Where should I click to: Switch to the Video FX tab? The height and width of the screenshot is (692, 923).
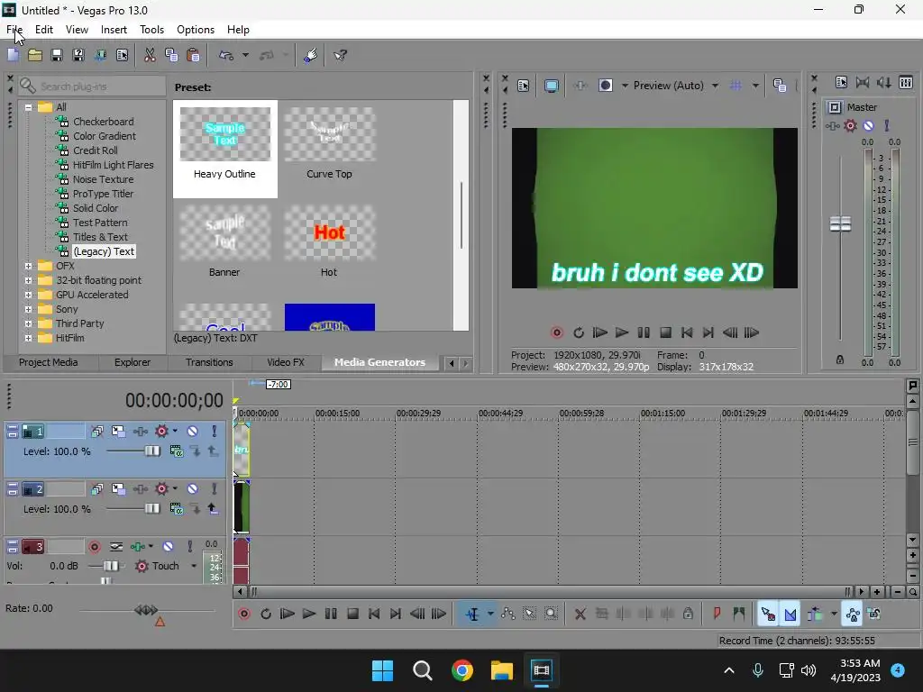[286, 362]
